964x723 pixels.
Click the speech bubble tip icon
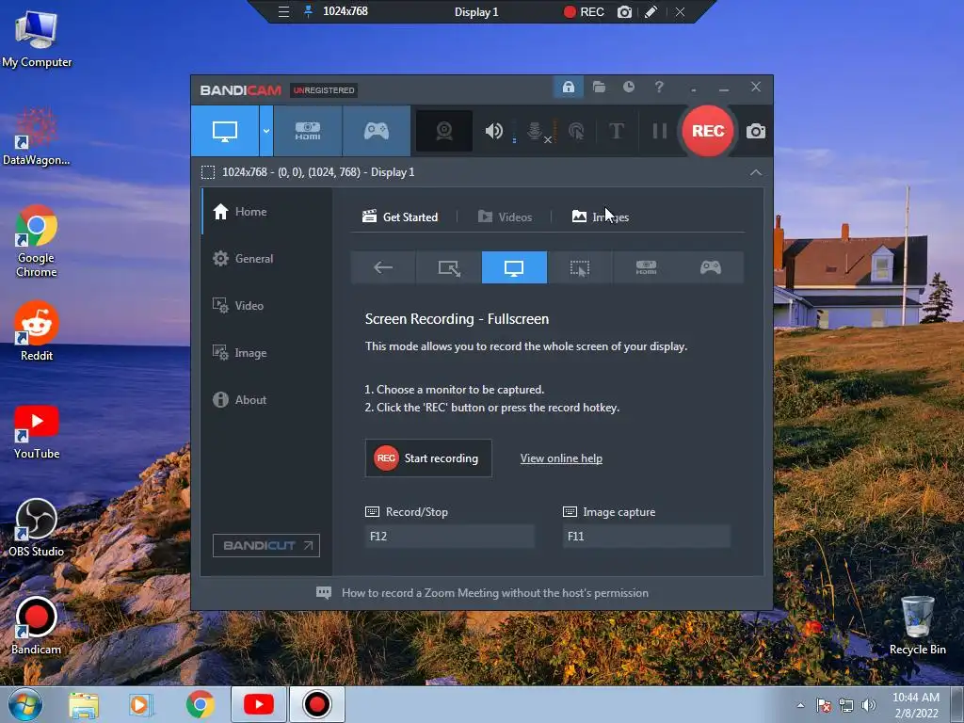324,593
